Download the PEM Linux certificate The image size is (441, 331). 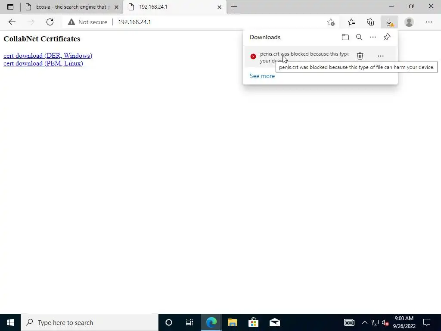click(x=43, y=63)
